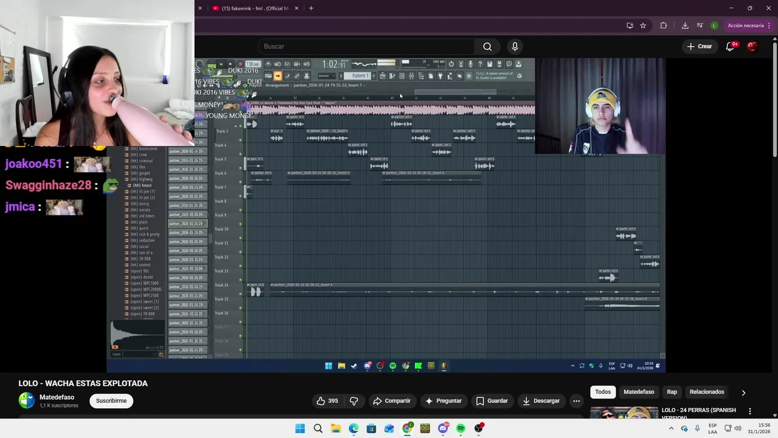
Task: Open browser downloads icon
Action: pyautogui.click(x=685, y=26)
